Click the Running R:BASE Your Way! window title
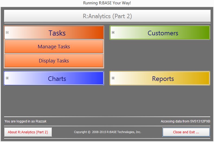Viewport: 214px width, 142px height. (x=107, y=3)
